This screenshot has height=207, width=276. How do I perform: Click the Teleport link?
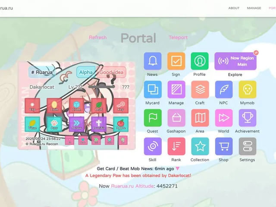(178, 38)
